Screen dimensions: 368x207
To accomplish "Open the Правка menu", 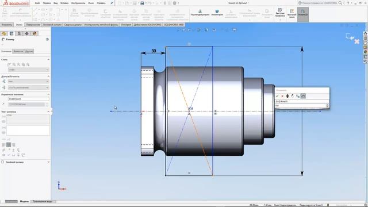I will tap(47, 3).
